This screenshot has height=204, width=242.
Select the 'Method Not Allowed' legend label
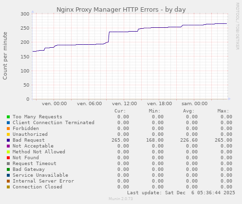(x=39, y=152)
